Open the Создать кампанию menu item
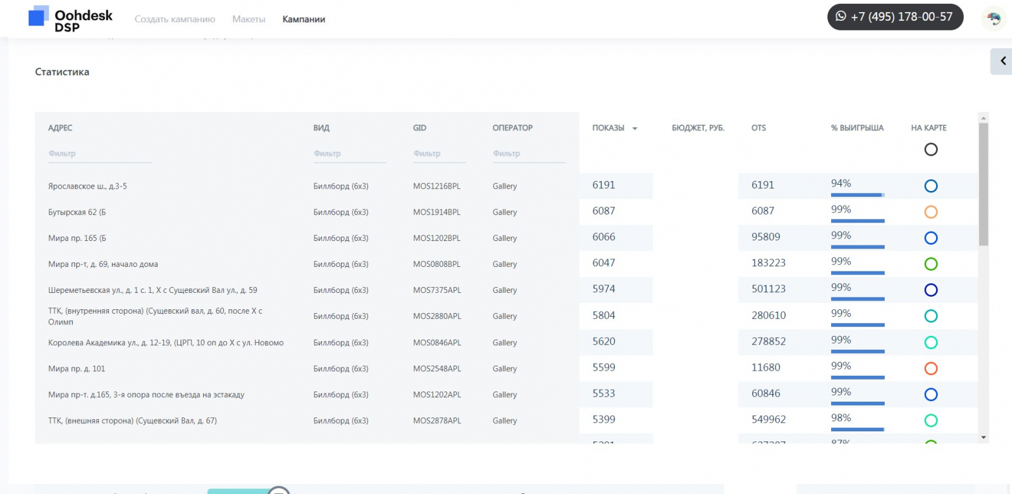The width and height of the screenshot is (1012, 494). (175, 20)
